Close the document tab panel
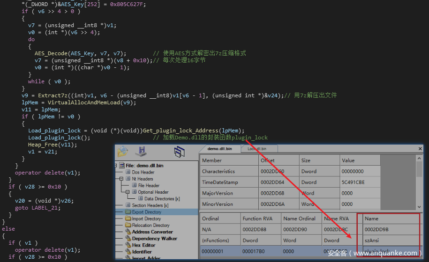Image resolution: width=429 pixels, height=262 pixels. point(420,149)
